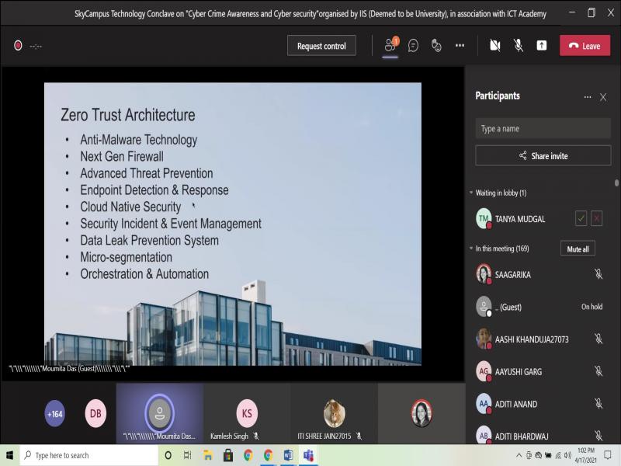The height and width of the screenshot is (466, 621).
Task: Close the Participants panel
Action: point(603,97)
